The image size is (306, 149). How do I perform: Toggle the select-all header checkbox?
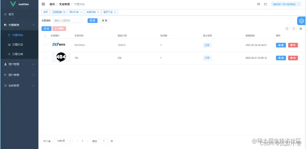point(45,36)
